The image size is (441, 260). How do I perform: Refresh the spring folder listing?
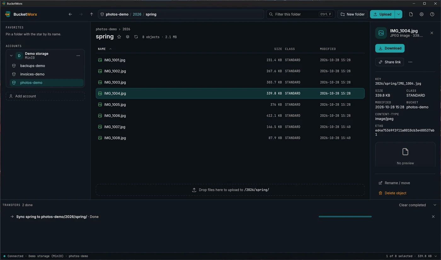(x=136, y=37)
